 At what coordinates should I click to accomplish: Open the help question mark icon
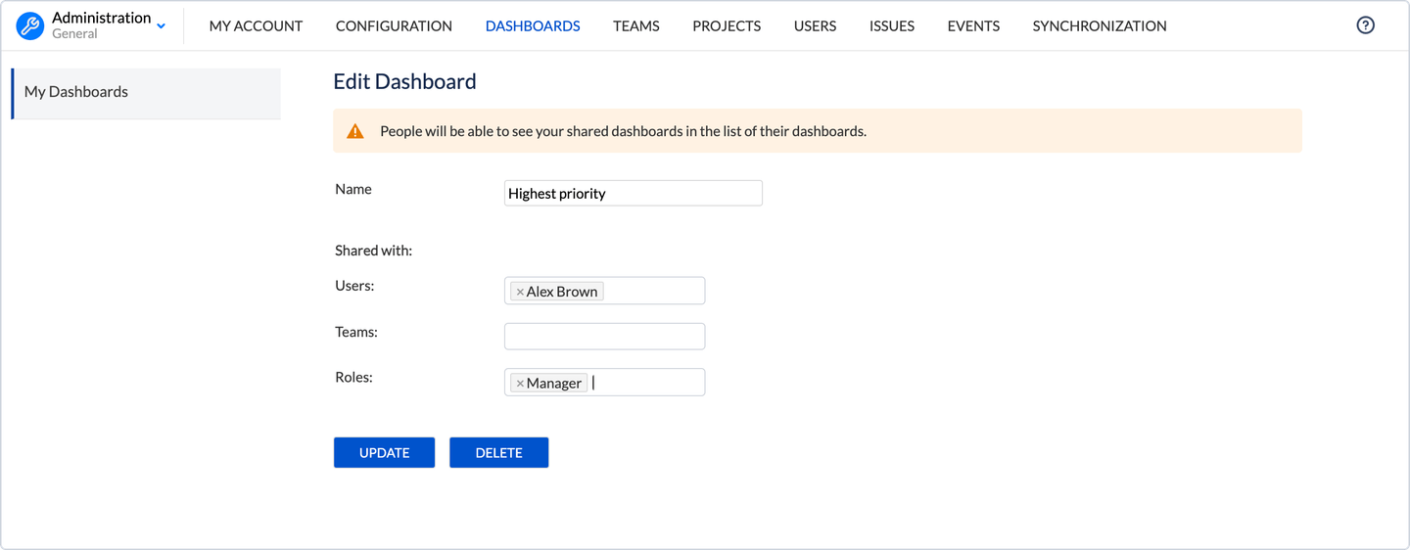(1365, 25)
